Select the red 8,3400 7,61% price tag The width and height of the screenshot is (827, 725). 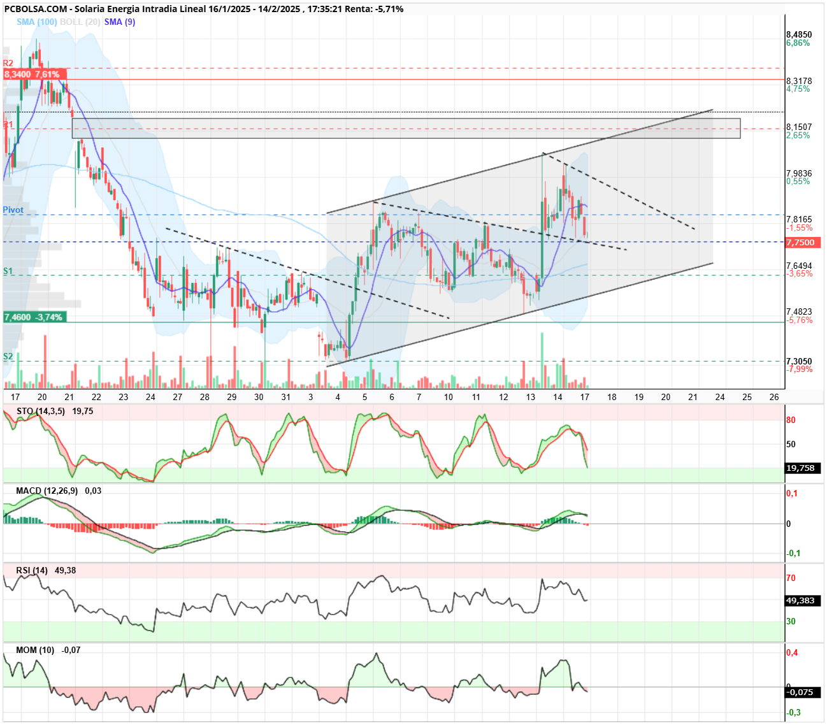(32, 75)
